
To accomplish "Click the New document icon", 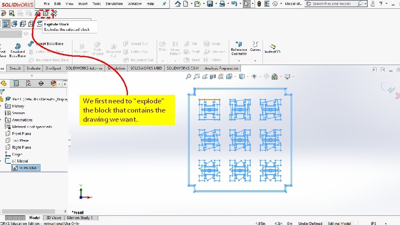I will pyautogui.click(x=186, y=4).
